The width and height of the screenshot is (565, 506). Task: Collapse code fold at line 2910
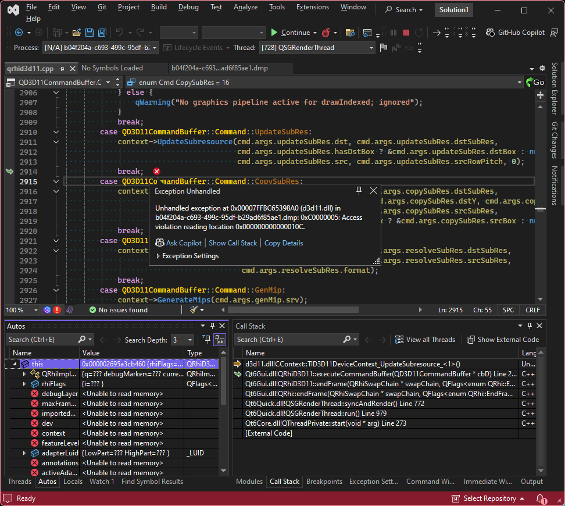(56, 132)
